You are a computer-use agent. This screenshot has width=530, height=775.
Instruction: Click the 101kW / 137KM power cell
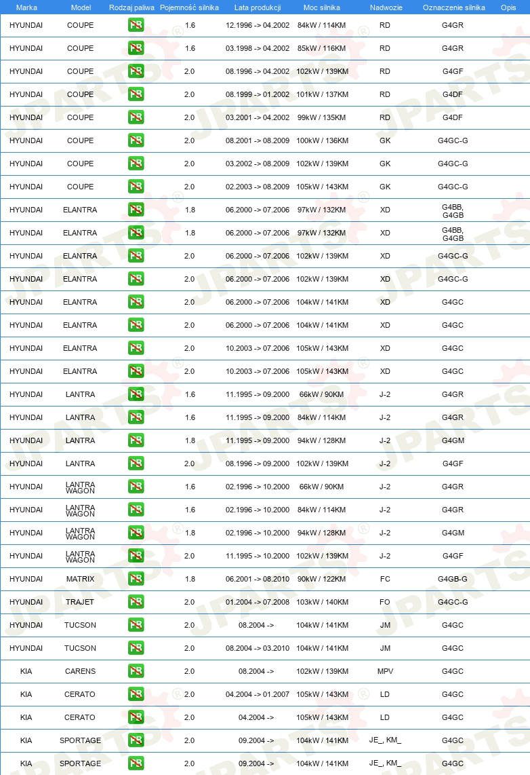[322, 94]
